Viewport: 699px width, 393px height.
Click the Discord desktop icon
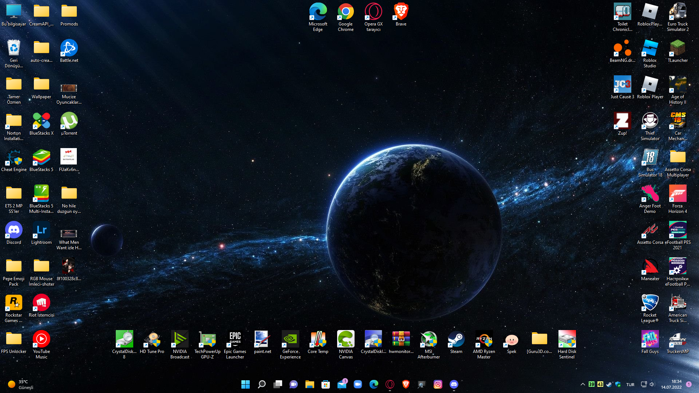pyautogui.click(x=14, y=233)
